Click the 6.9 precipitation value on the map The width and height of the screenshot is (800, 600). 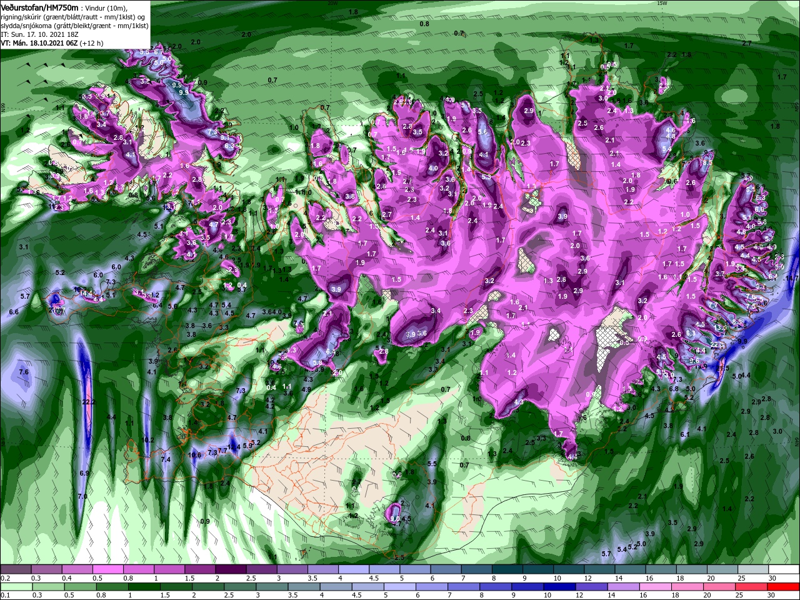click(85, 473)
